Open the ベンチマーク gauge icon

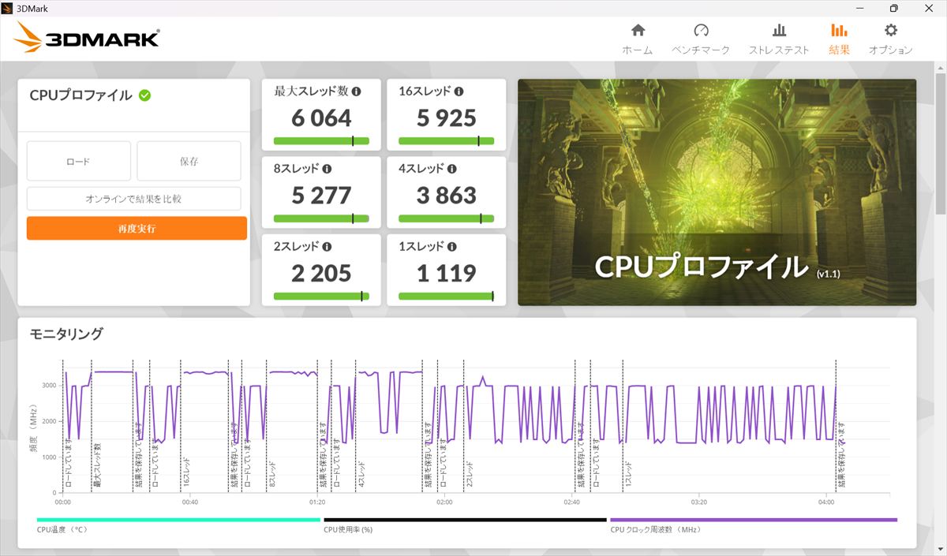701,31
